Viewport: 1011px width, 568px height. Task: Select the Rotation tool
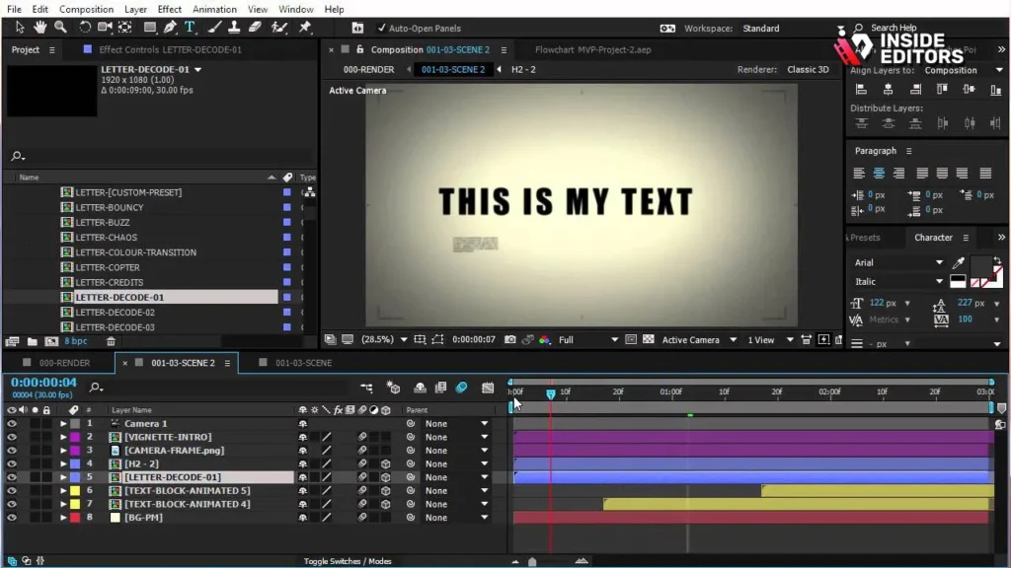(85, 27)
